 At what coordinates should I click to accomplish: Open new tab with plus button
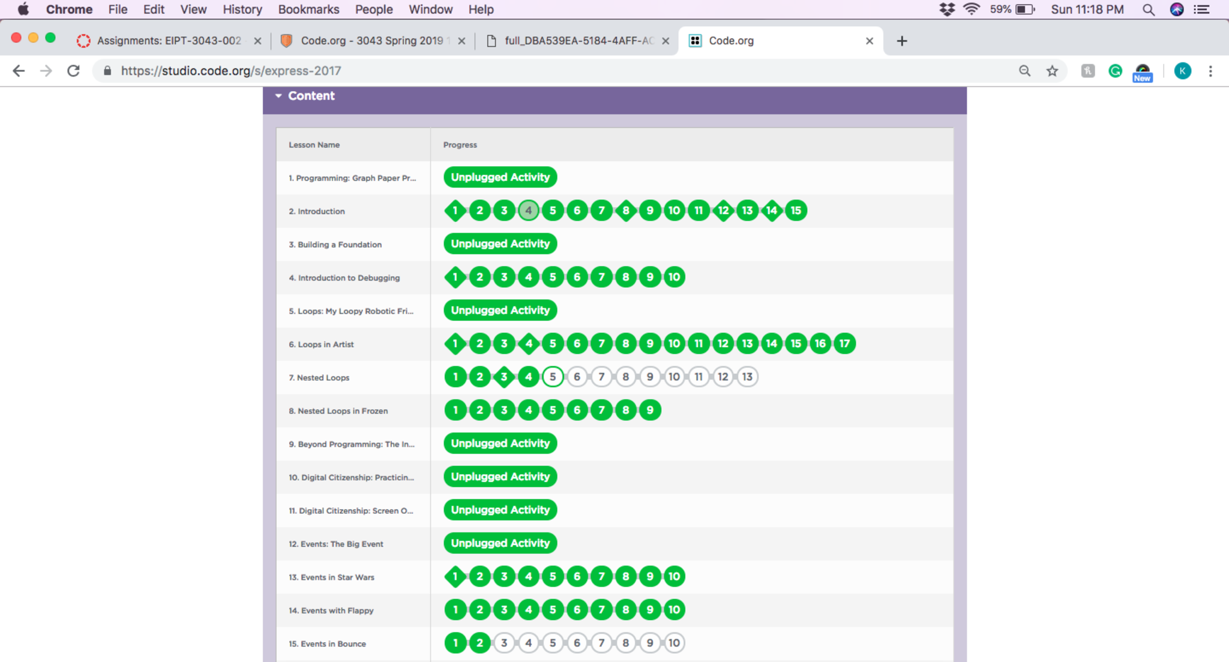tap(901, 41)
